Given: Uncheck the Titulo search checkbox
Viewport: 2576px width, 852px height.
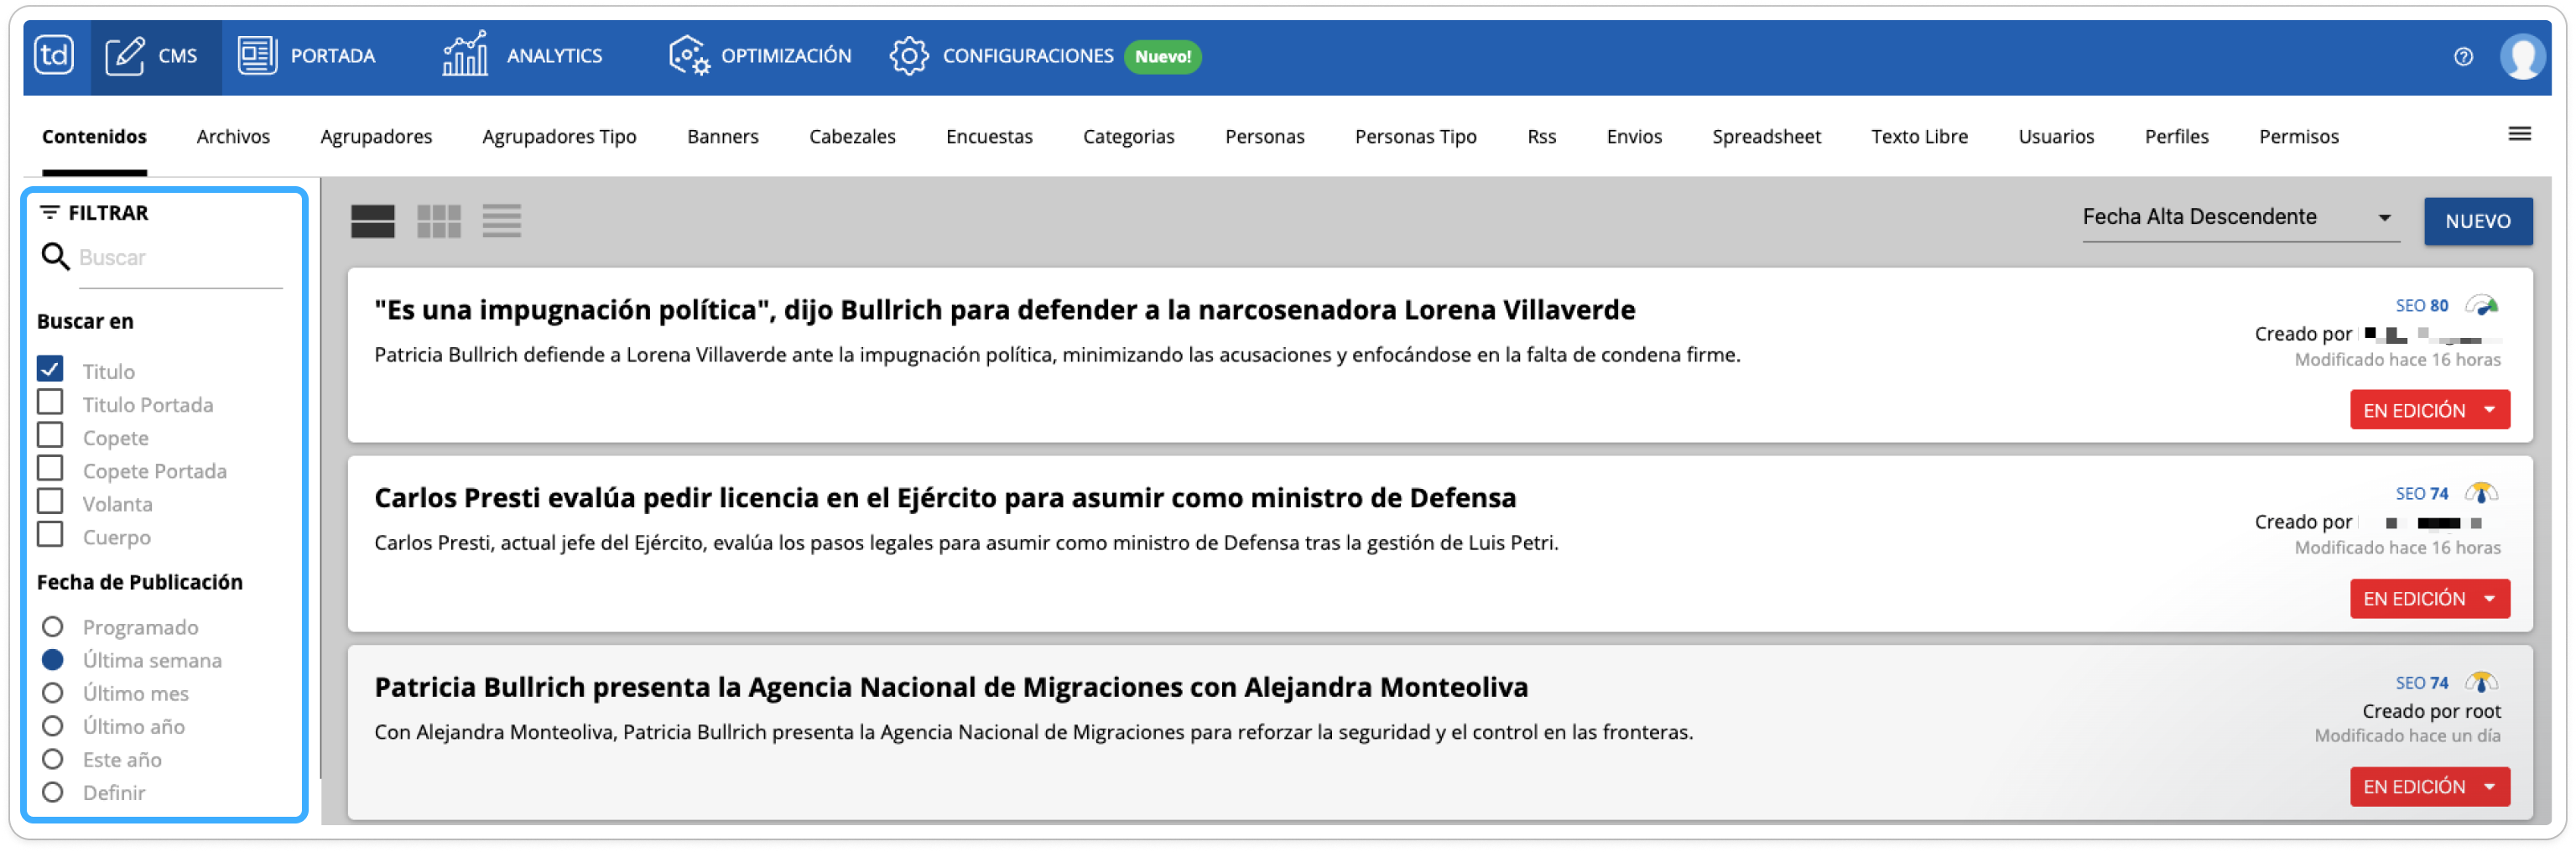Looking at the screenshot, I should coord(50,369).
